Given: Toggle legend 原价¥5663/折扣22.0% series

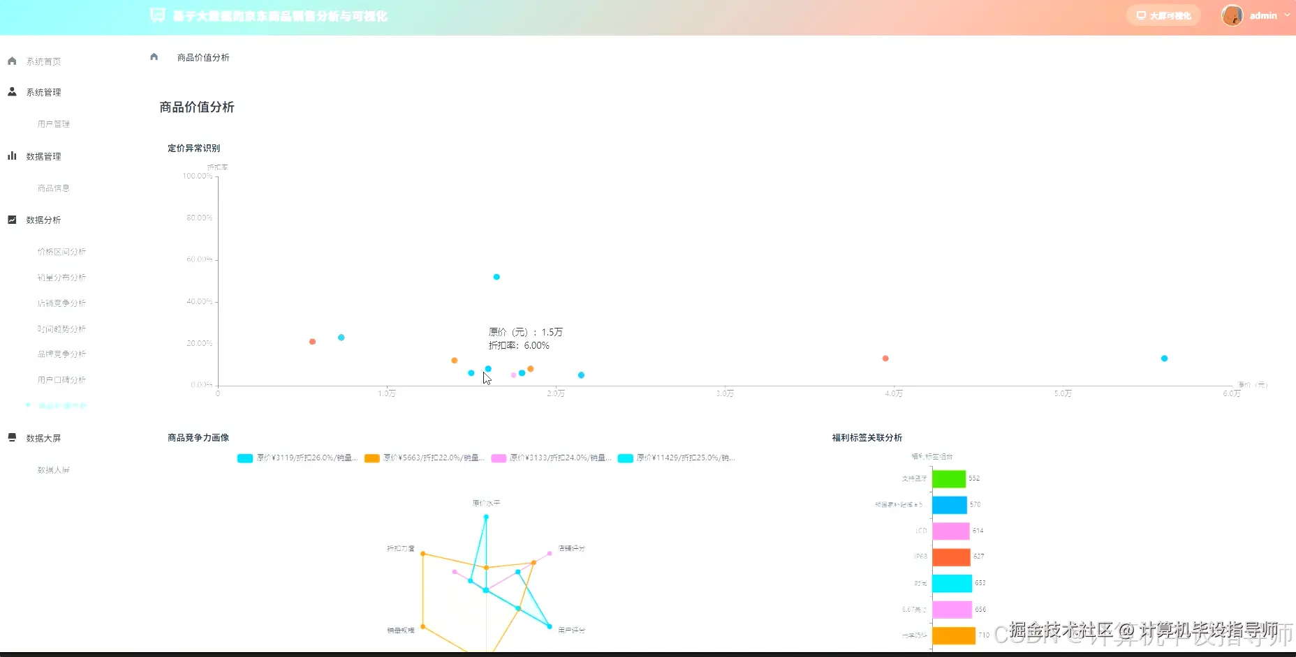Looking at the screenshot, I should point(425,458).
